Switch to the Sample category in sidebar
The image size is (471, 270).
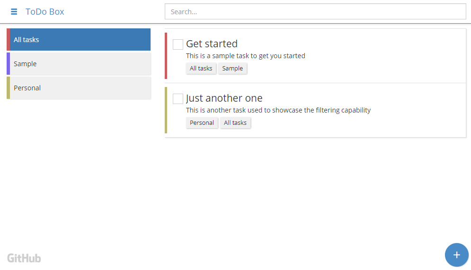[80, 64]
